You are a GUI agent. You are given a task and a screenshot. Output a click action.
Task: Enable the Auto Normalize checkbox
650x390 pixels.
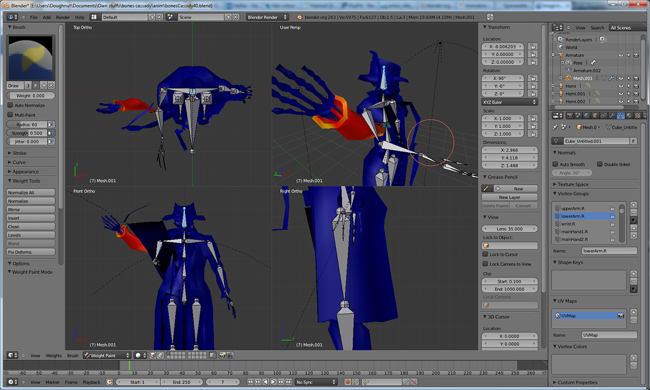pos(11,105)
